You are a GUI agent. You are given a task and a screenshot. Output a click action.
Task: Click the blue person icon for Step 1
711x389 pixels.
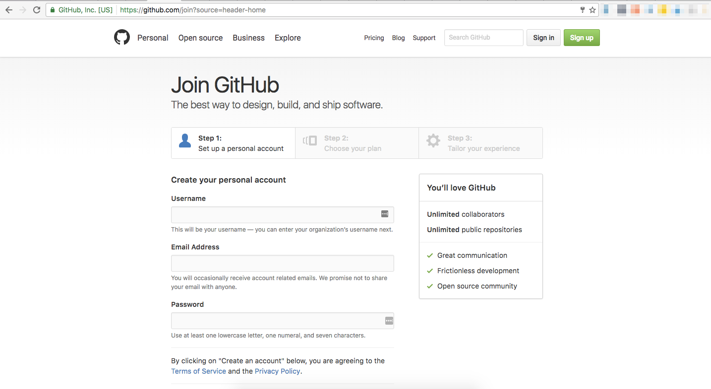coord(185,141)
